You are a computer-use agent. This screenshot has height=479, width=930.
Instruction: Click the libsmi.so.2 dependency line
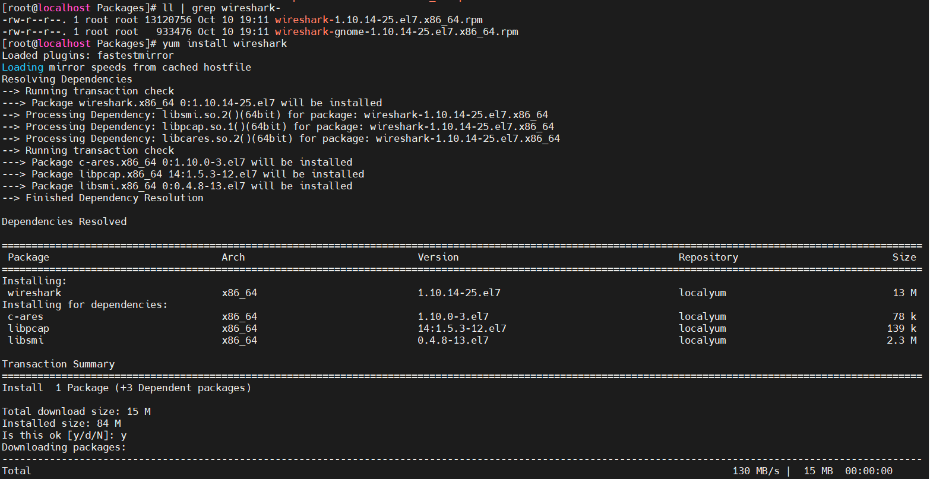275,115
